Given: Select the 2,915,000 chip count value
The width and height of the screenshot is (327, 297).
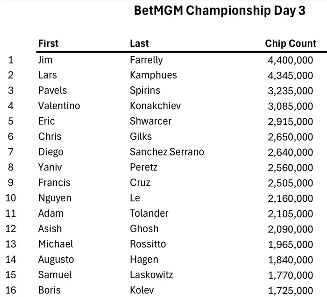Looking at the screenshot, I should click(x=291, y=121).
